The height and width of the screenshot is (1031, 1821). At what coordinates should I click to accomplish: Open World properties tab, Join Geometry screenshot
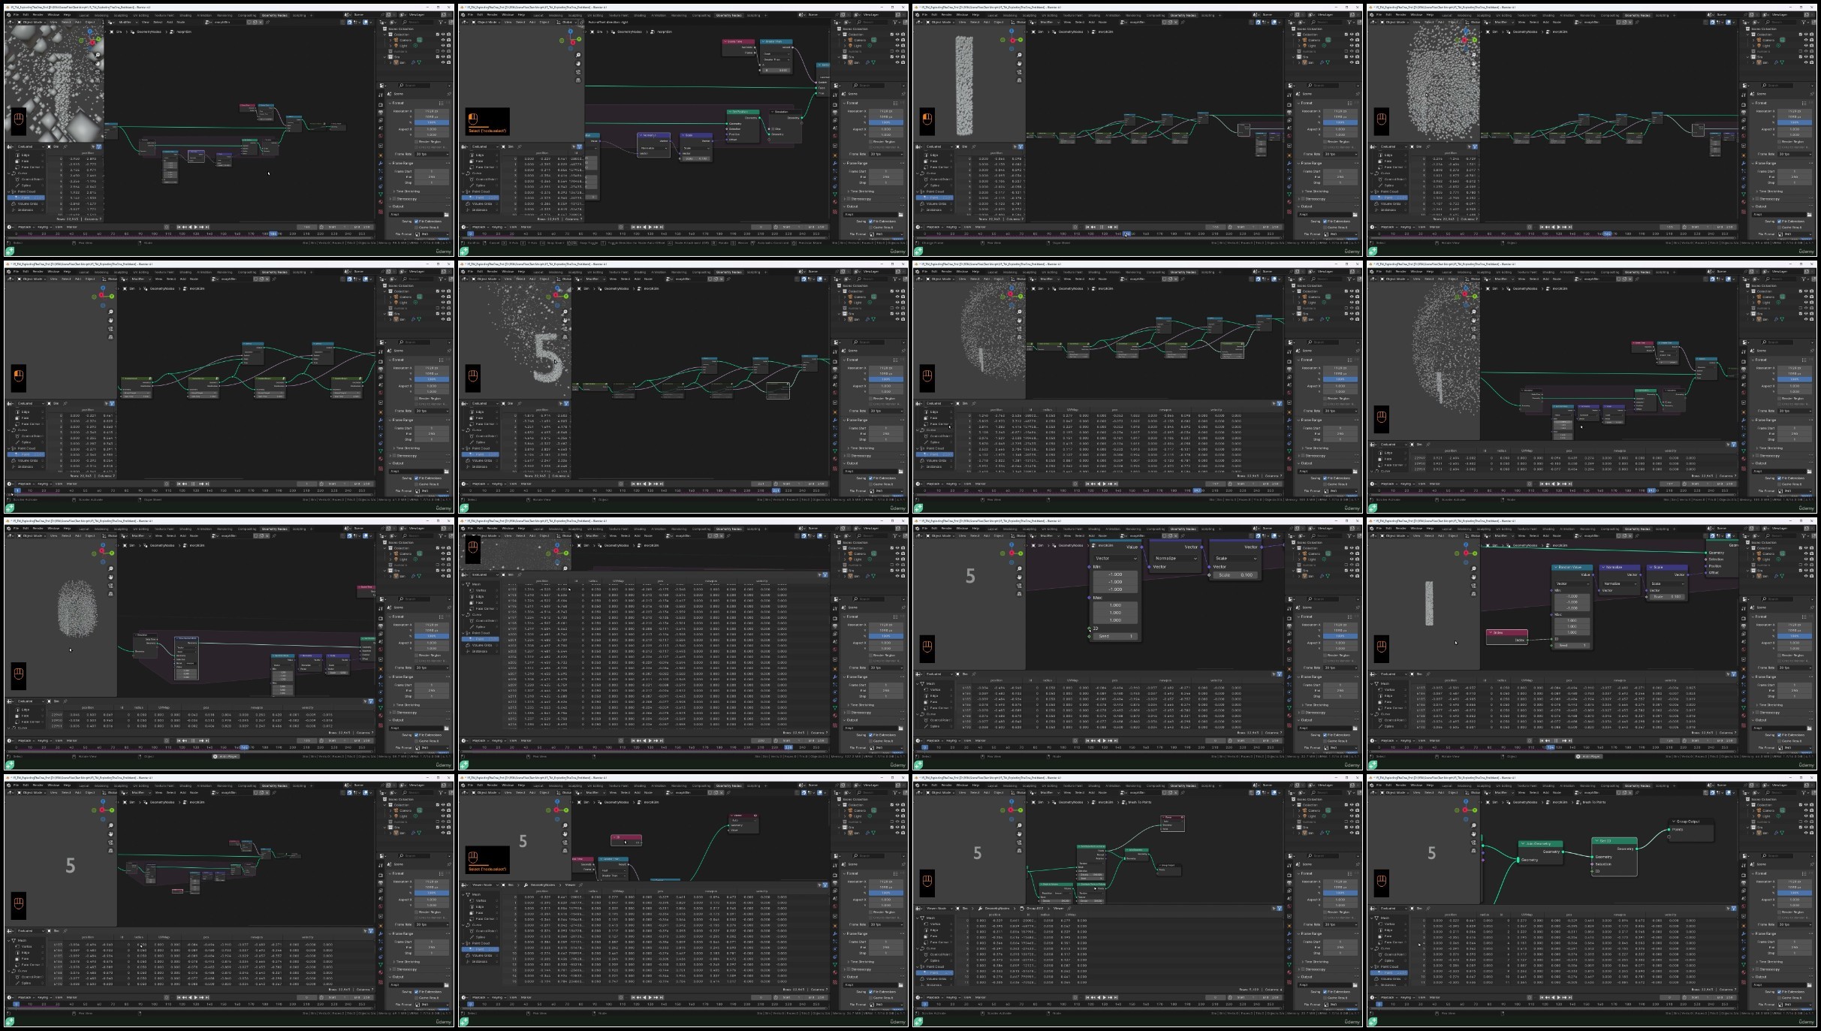pos(1744,906)
